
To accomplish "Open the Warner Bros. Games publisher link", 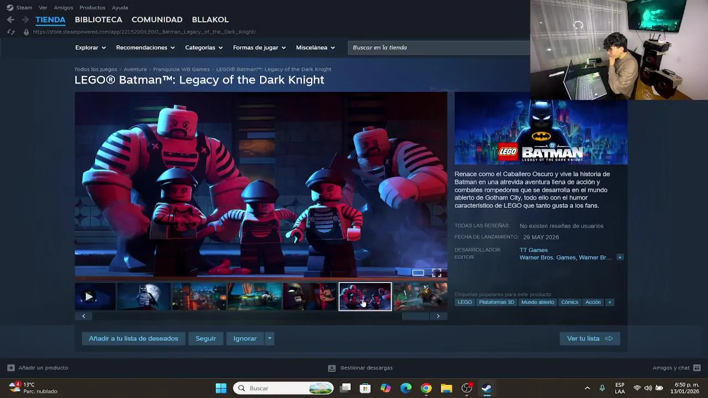I will coord(548,258).
